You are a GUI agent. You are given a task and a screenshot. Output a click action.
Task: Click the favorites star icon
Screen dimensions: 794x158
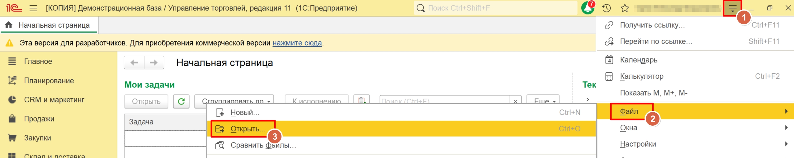point(625,8)
